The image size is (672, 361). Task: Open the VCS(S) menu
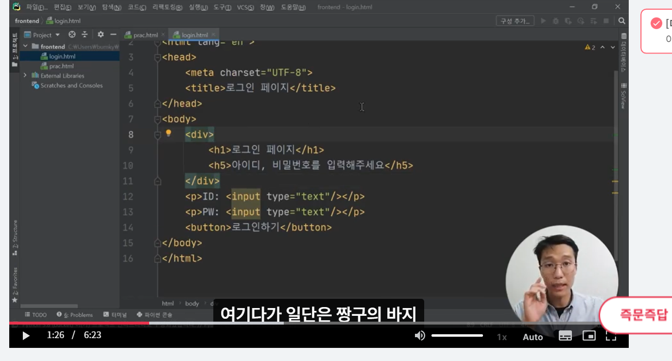pos(246,7)
